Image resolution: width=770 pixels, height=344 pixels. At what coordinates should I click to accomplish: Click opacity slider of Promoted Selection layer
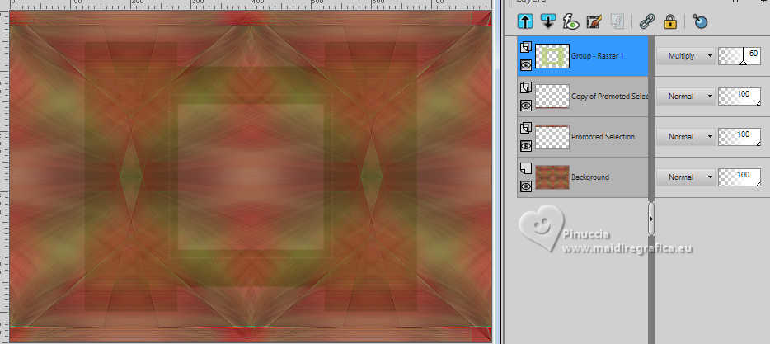coord(739,137)
